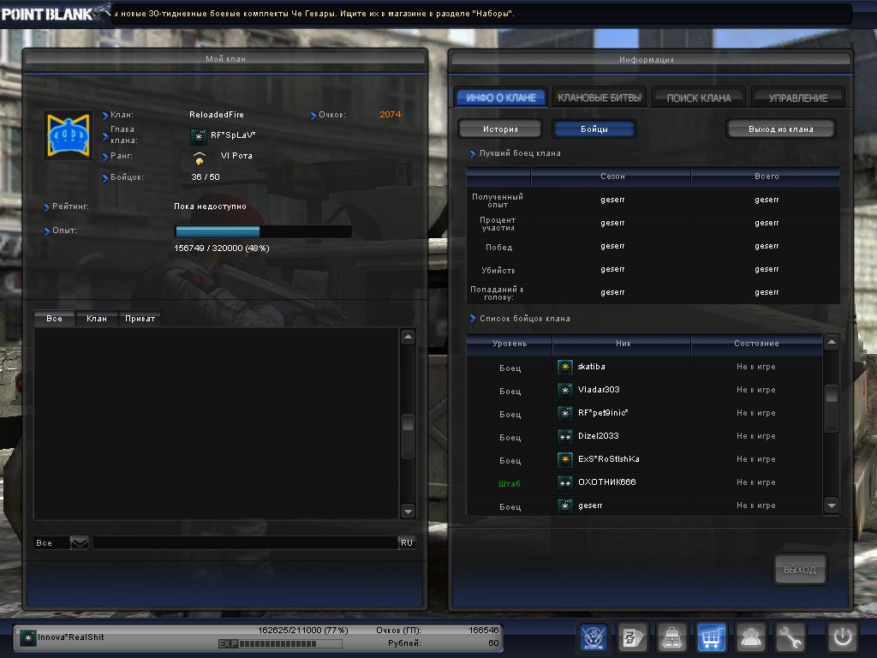This screenshot has height=658, width=877.
Task: Click Сезон column header
Action: pos(612,176)
